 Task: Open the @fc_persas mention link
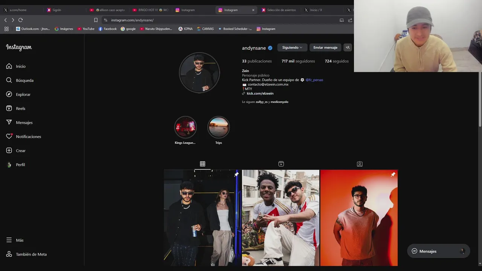314,80
